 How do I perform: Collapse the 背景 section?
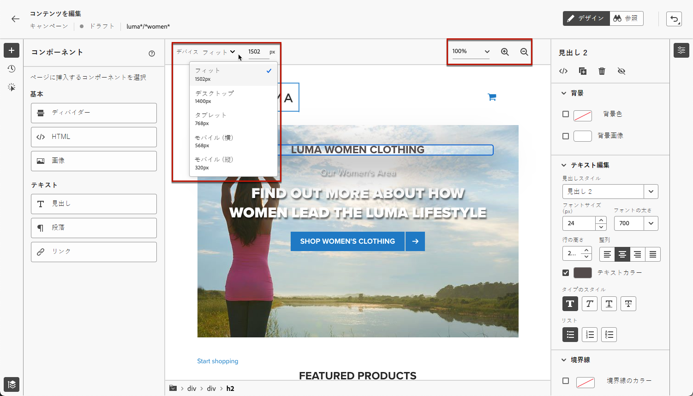point(564,93)
